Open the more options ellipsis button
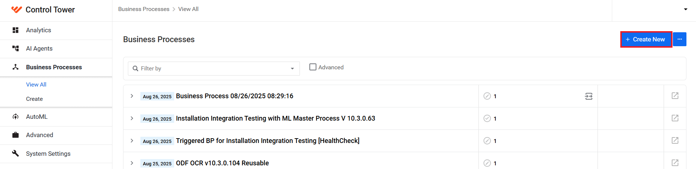This screenshot has height=169, width=696. (x=680, y=39)
